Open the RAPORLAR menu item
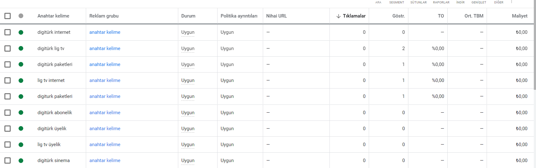 pos(441,3)
